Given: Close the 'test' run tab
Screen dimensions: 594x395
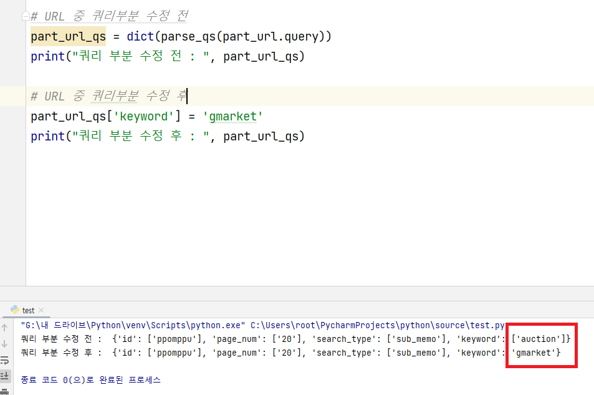Looking at the screenshot, I should (41, 310).
